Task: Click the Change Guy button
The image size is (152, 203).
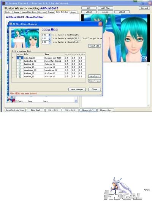Action: 106,110
